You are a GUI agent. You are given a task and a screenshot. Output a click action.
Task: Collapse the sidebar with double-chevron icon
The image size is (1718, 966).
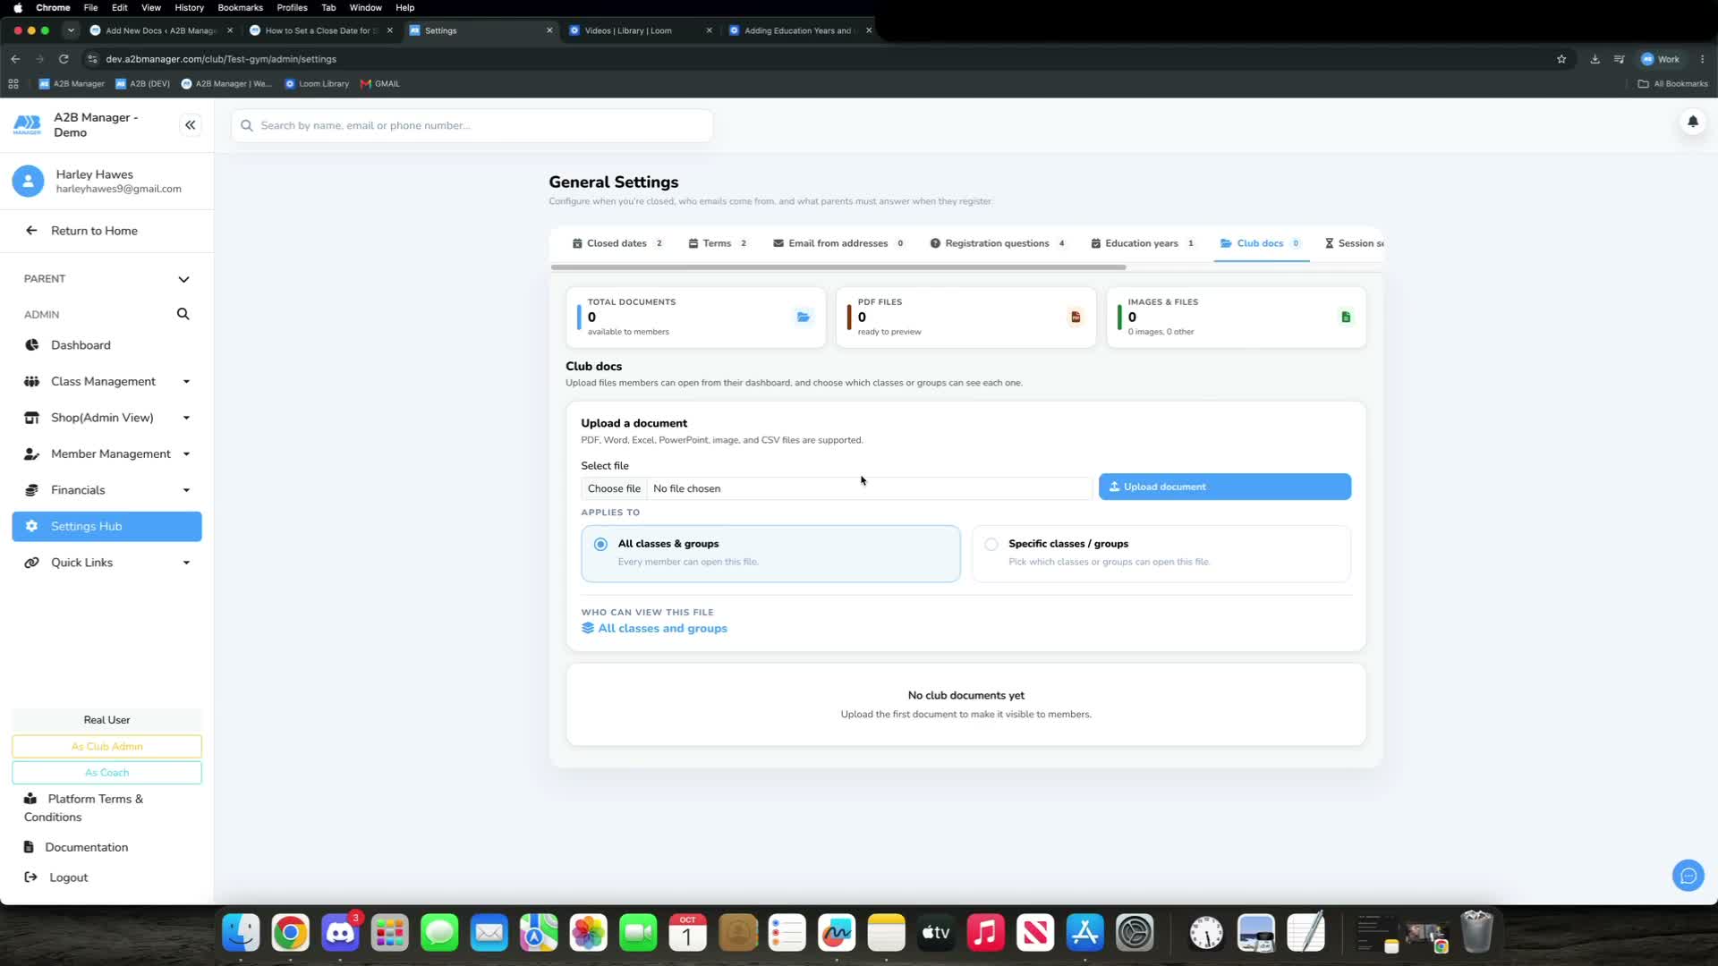pyautogui.click(x=190, y=125)
